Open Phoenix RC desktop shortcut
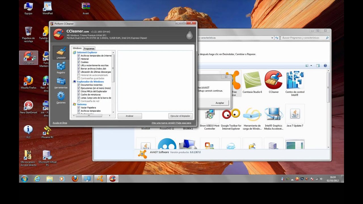Screen dimensions: 363x204 point(47,132)
